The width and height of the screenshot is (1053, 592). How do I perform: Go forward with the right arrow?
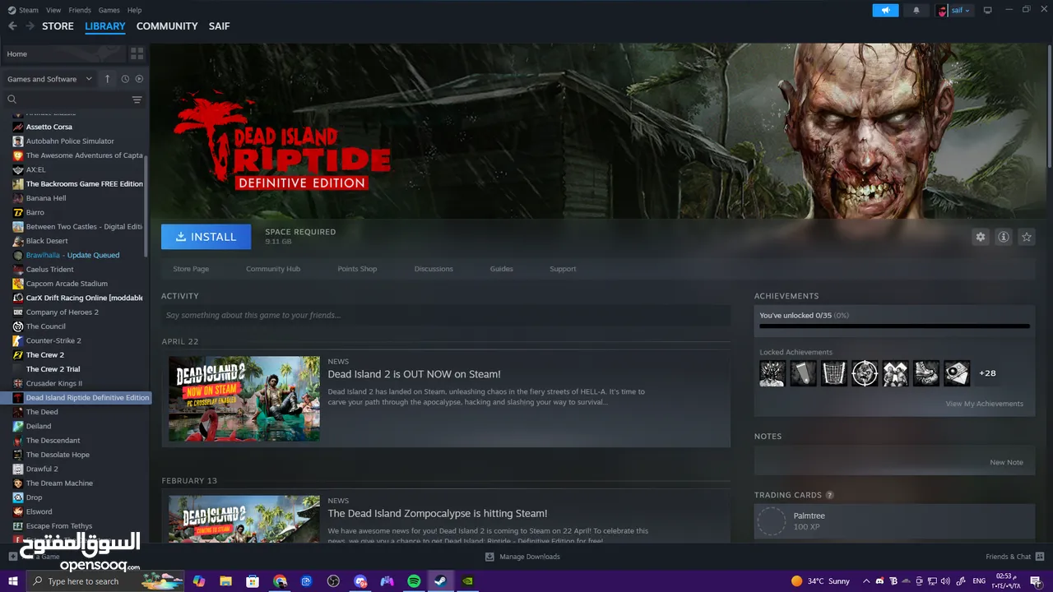(x=30, y=26)
